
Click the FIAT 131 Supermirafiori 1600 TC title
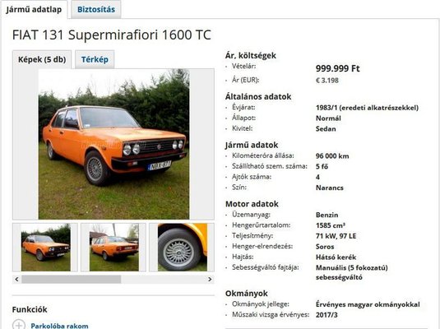111,35
